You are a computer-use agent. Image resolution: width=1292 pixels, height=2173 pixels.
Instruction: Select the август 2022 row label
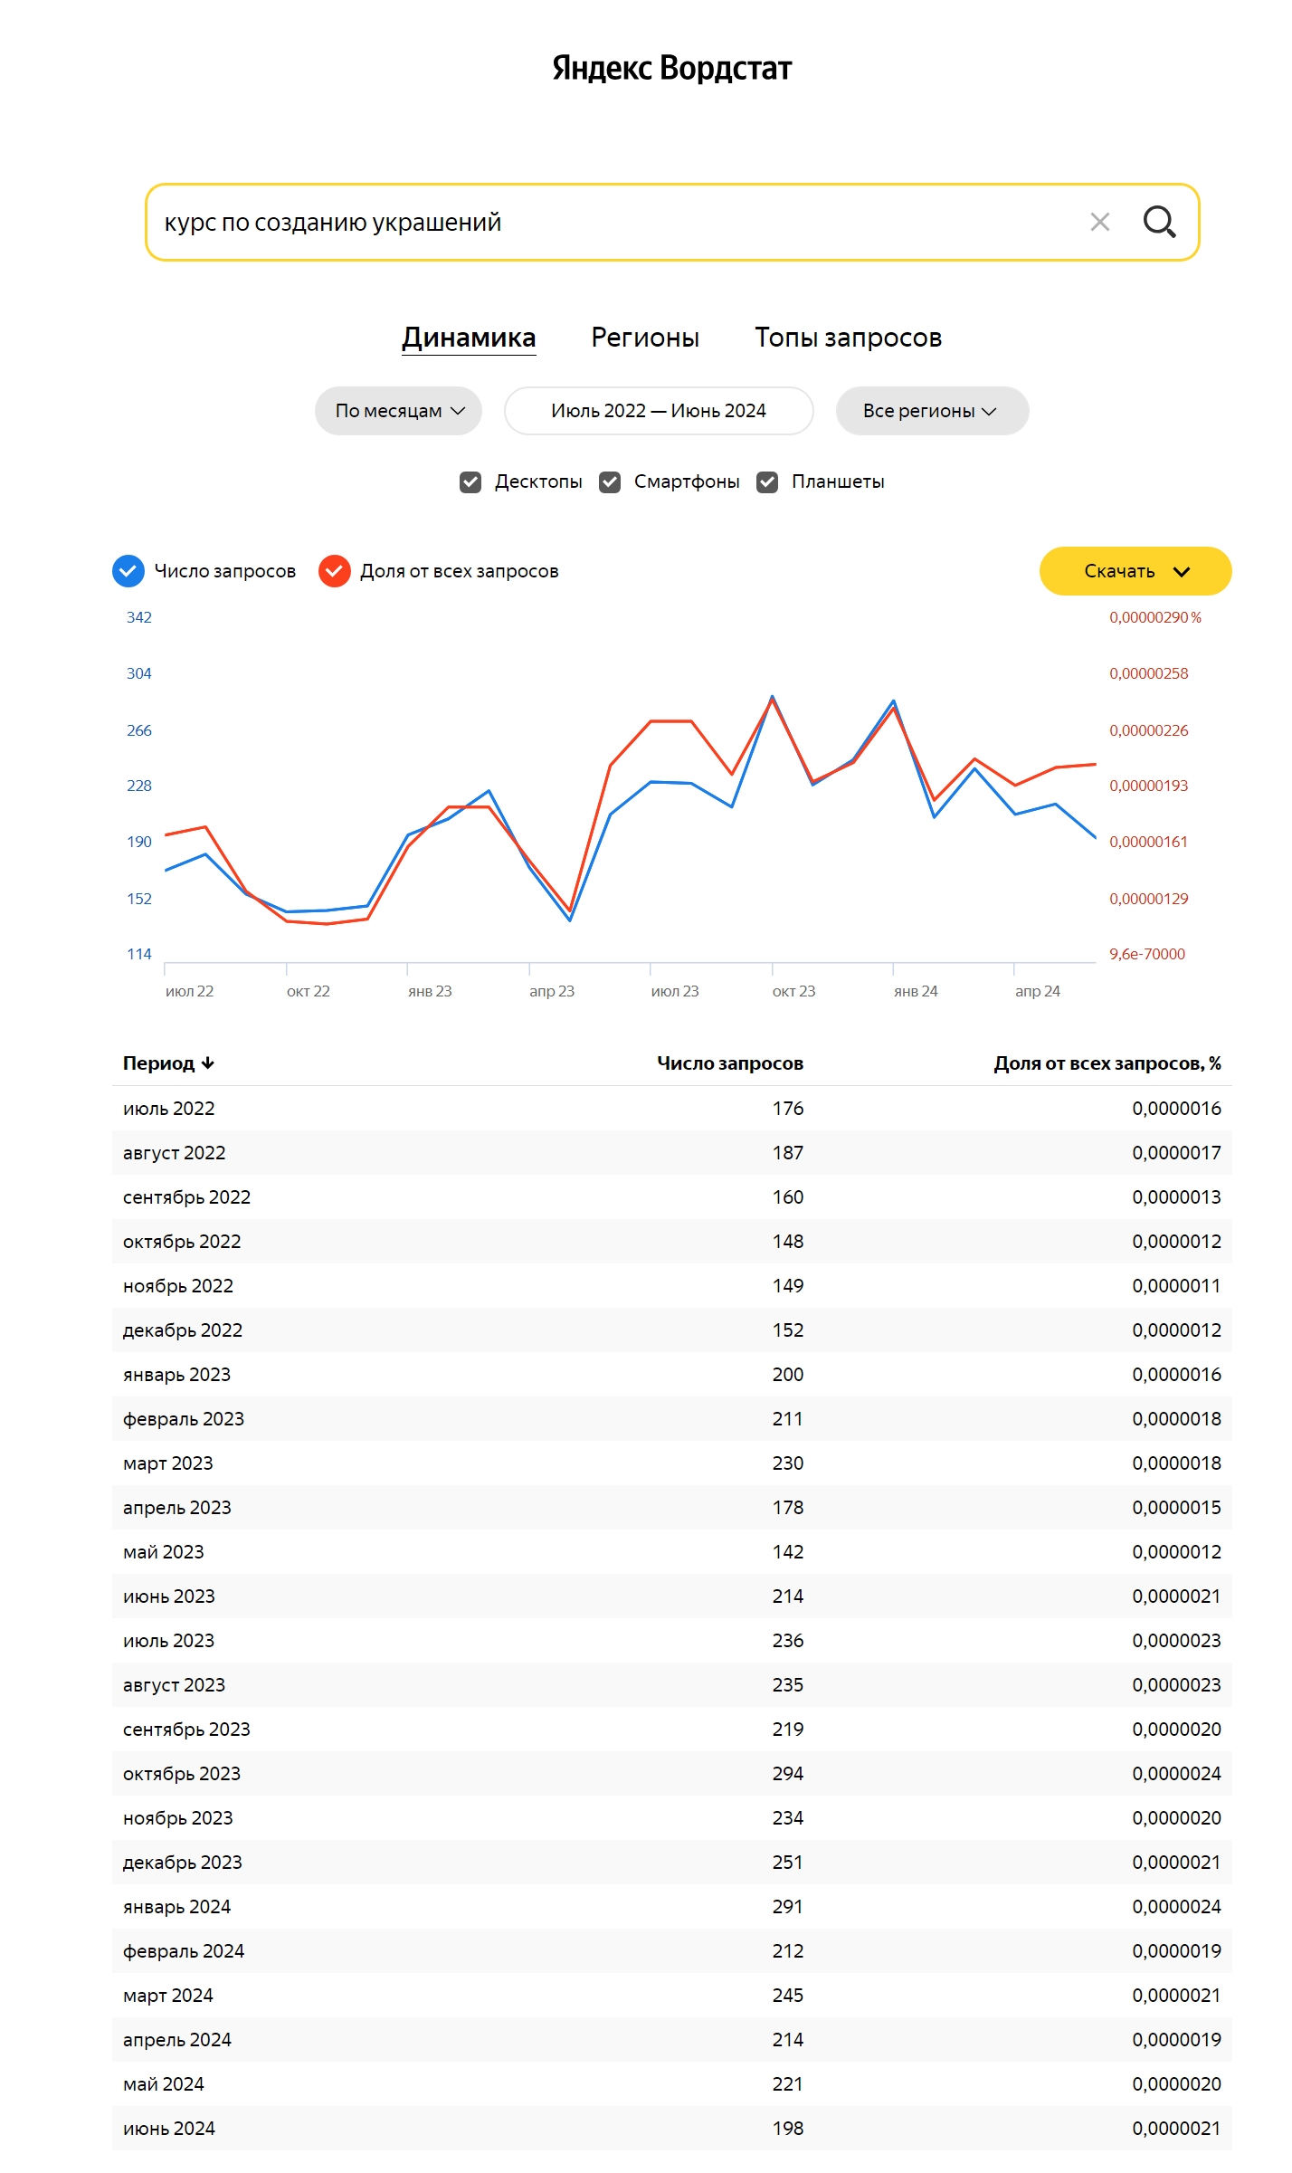[175, 1153]
